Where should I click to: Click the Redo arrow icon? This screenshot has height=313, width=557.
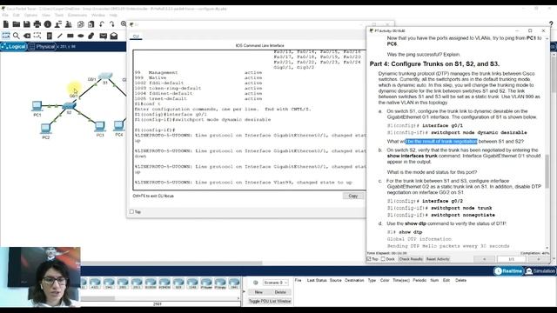coord(112,24)
